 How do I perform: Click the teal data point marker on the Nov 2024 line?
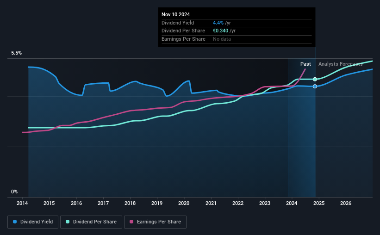click(315, 79)
